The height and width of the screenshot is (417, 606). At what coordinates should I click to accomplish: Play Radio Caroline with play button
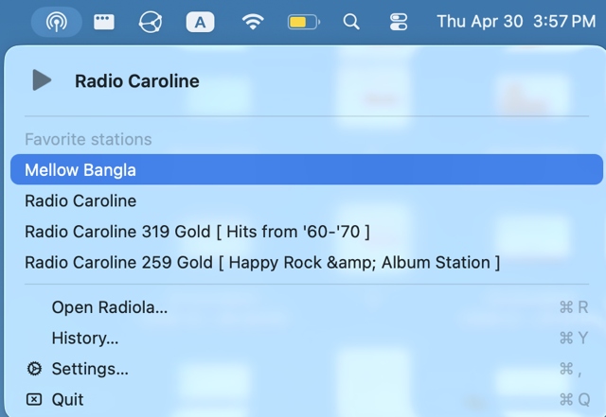[x=42, y=80]
